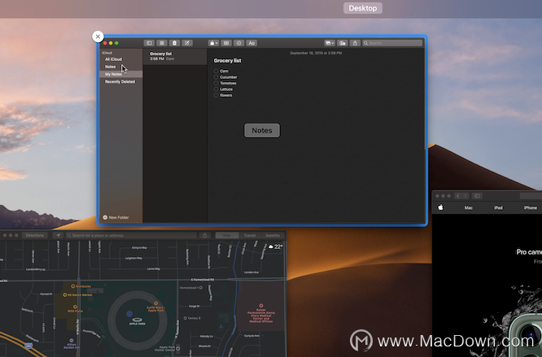The width and height of the screenshot is (542, 357).
Task: Close the Notes window with the X badge
Action: [98, 37]
